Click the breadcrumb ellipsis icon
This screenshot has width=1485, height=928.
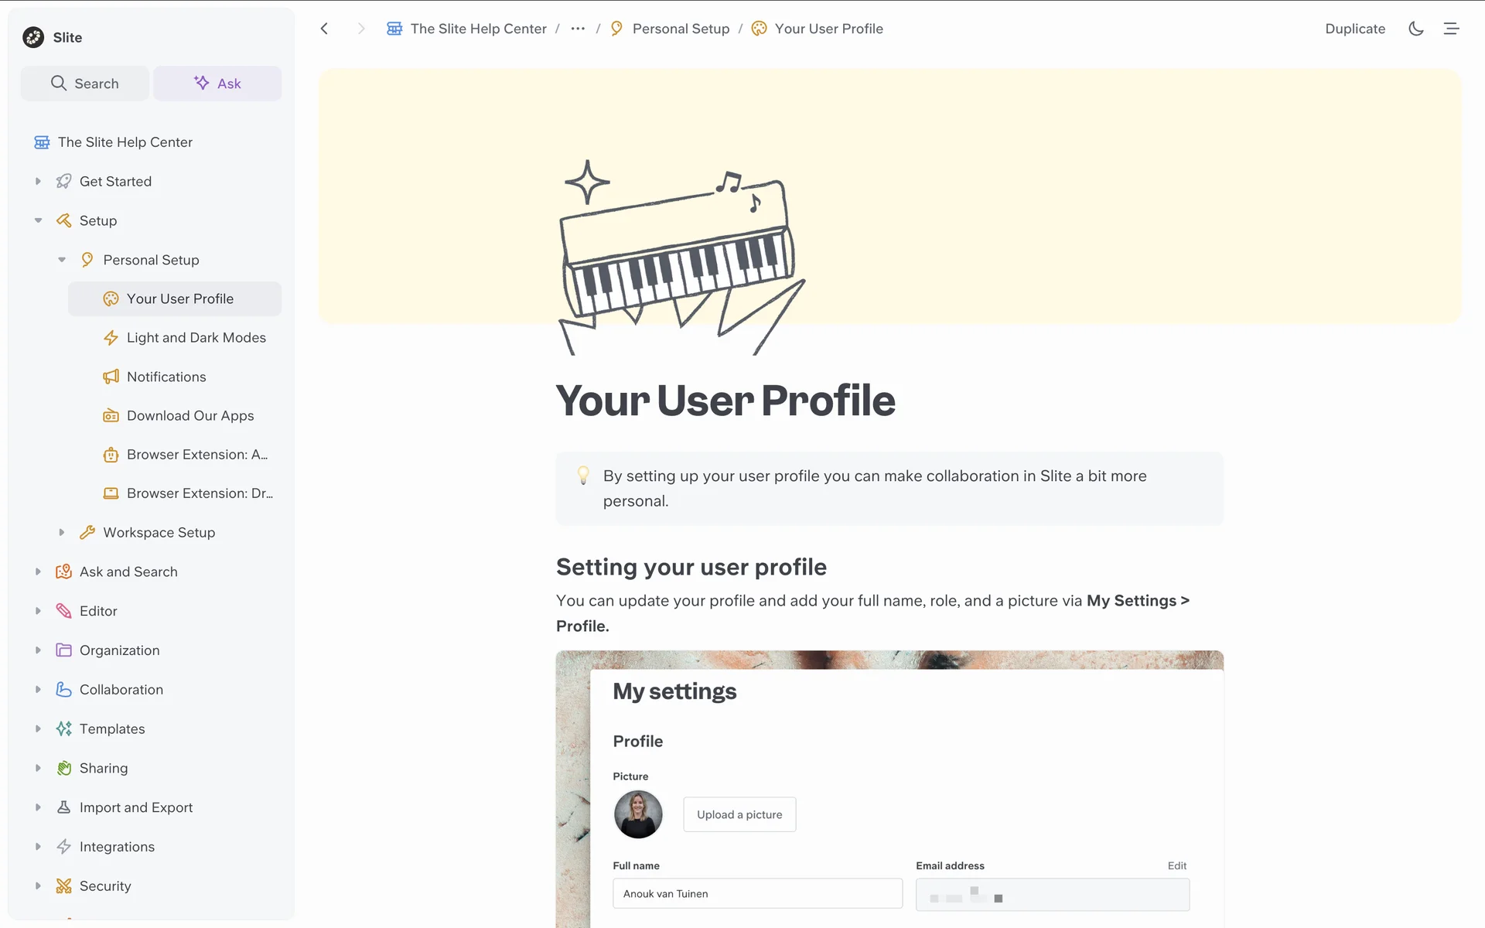coord(578,29)
